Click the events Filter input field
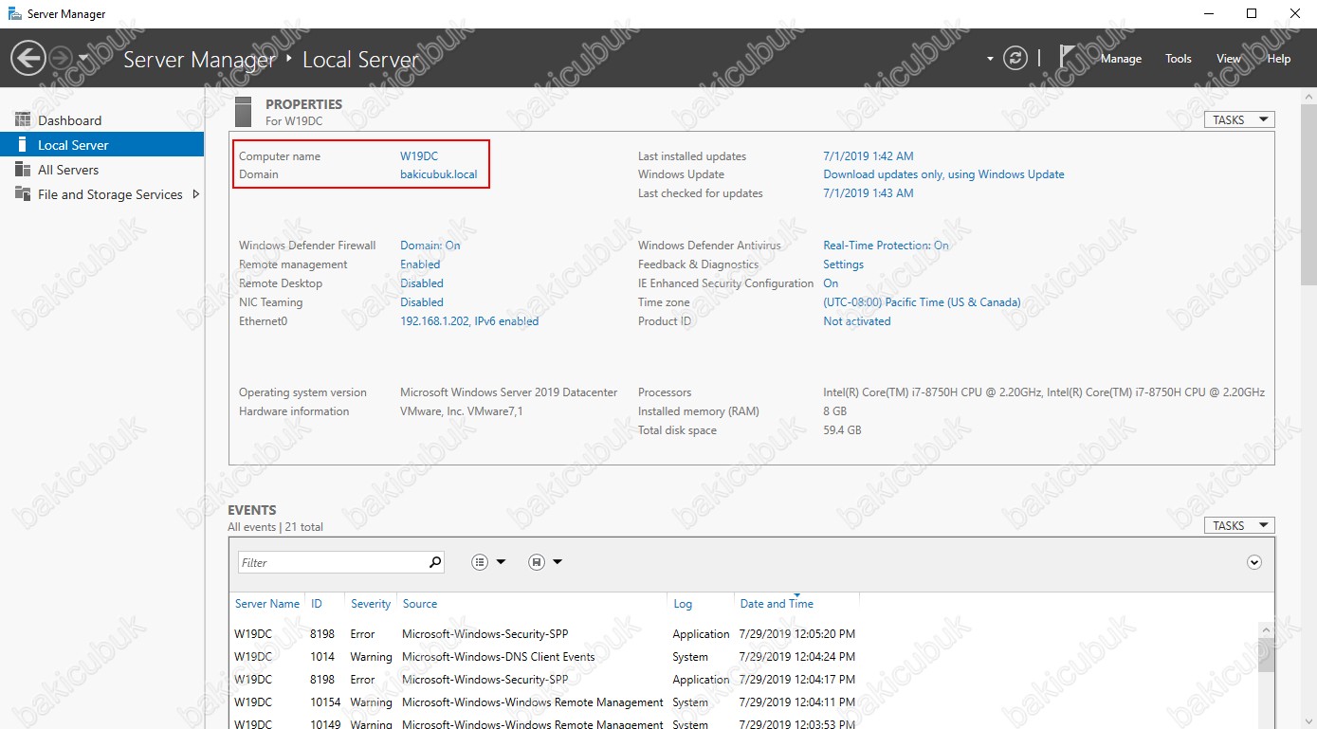Viewport: 1317px width, 729px height. coord(331,562)
